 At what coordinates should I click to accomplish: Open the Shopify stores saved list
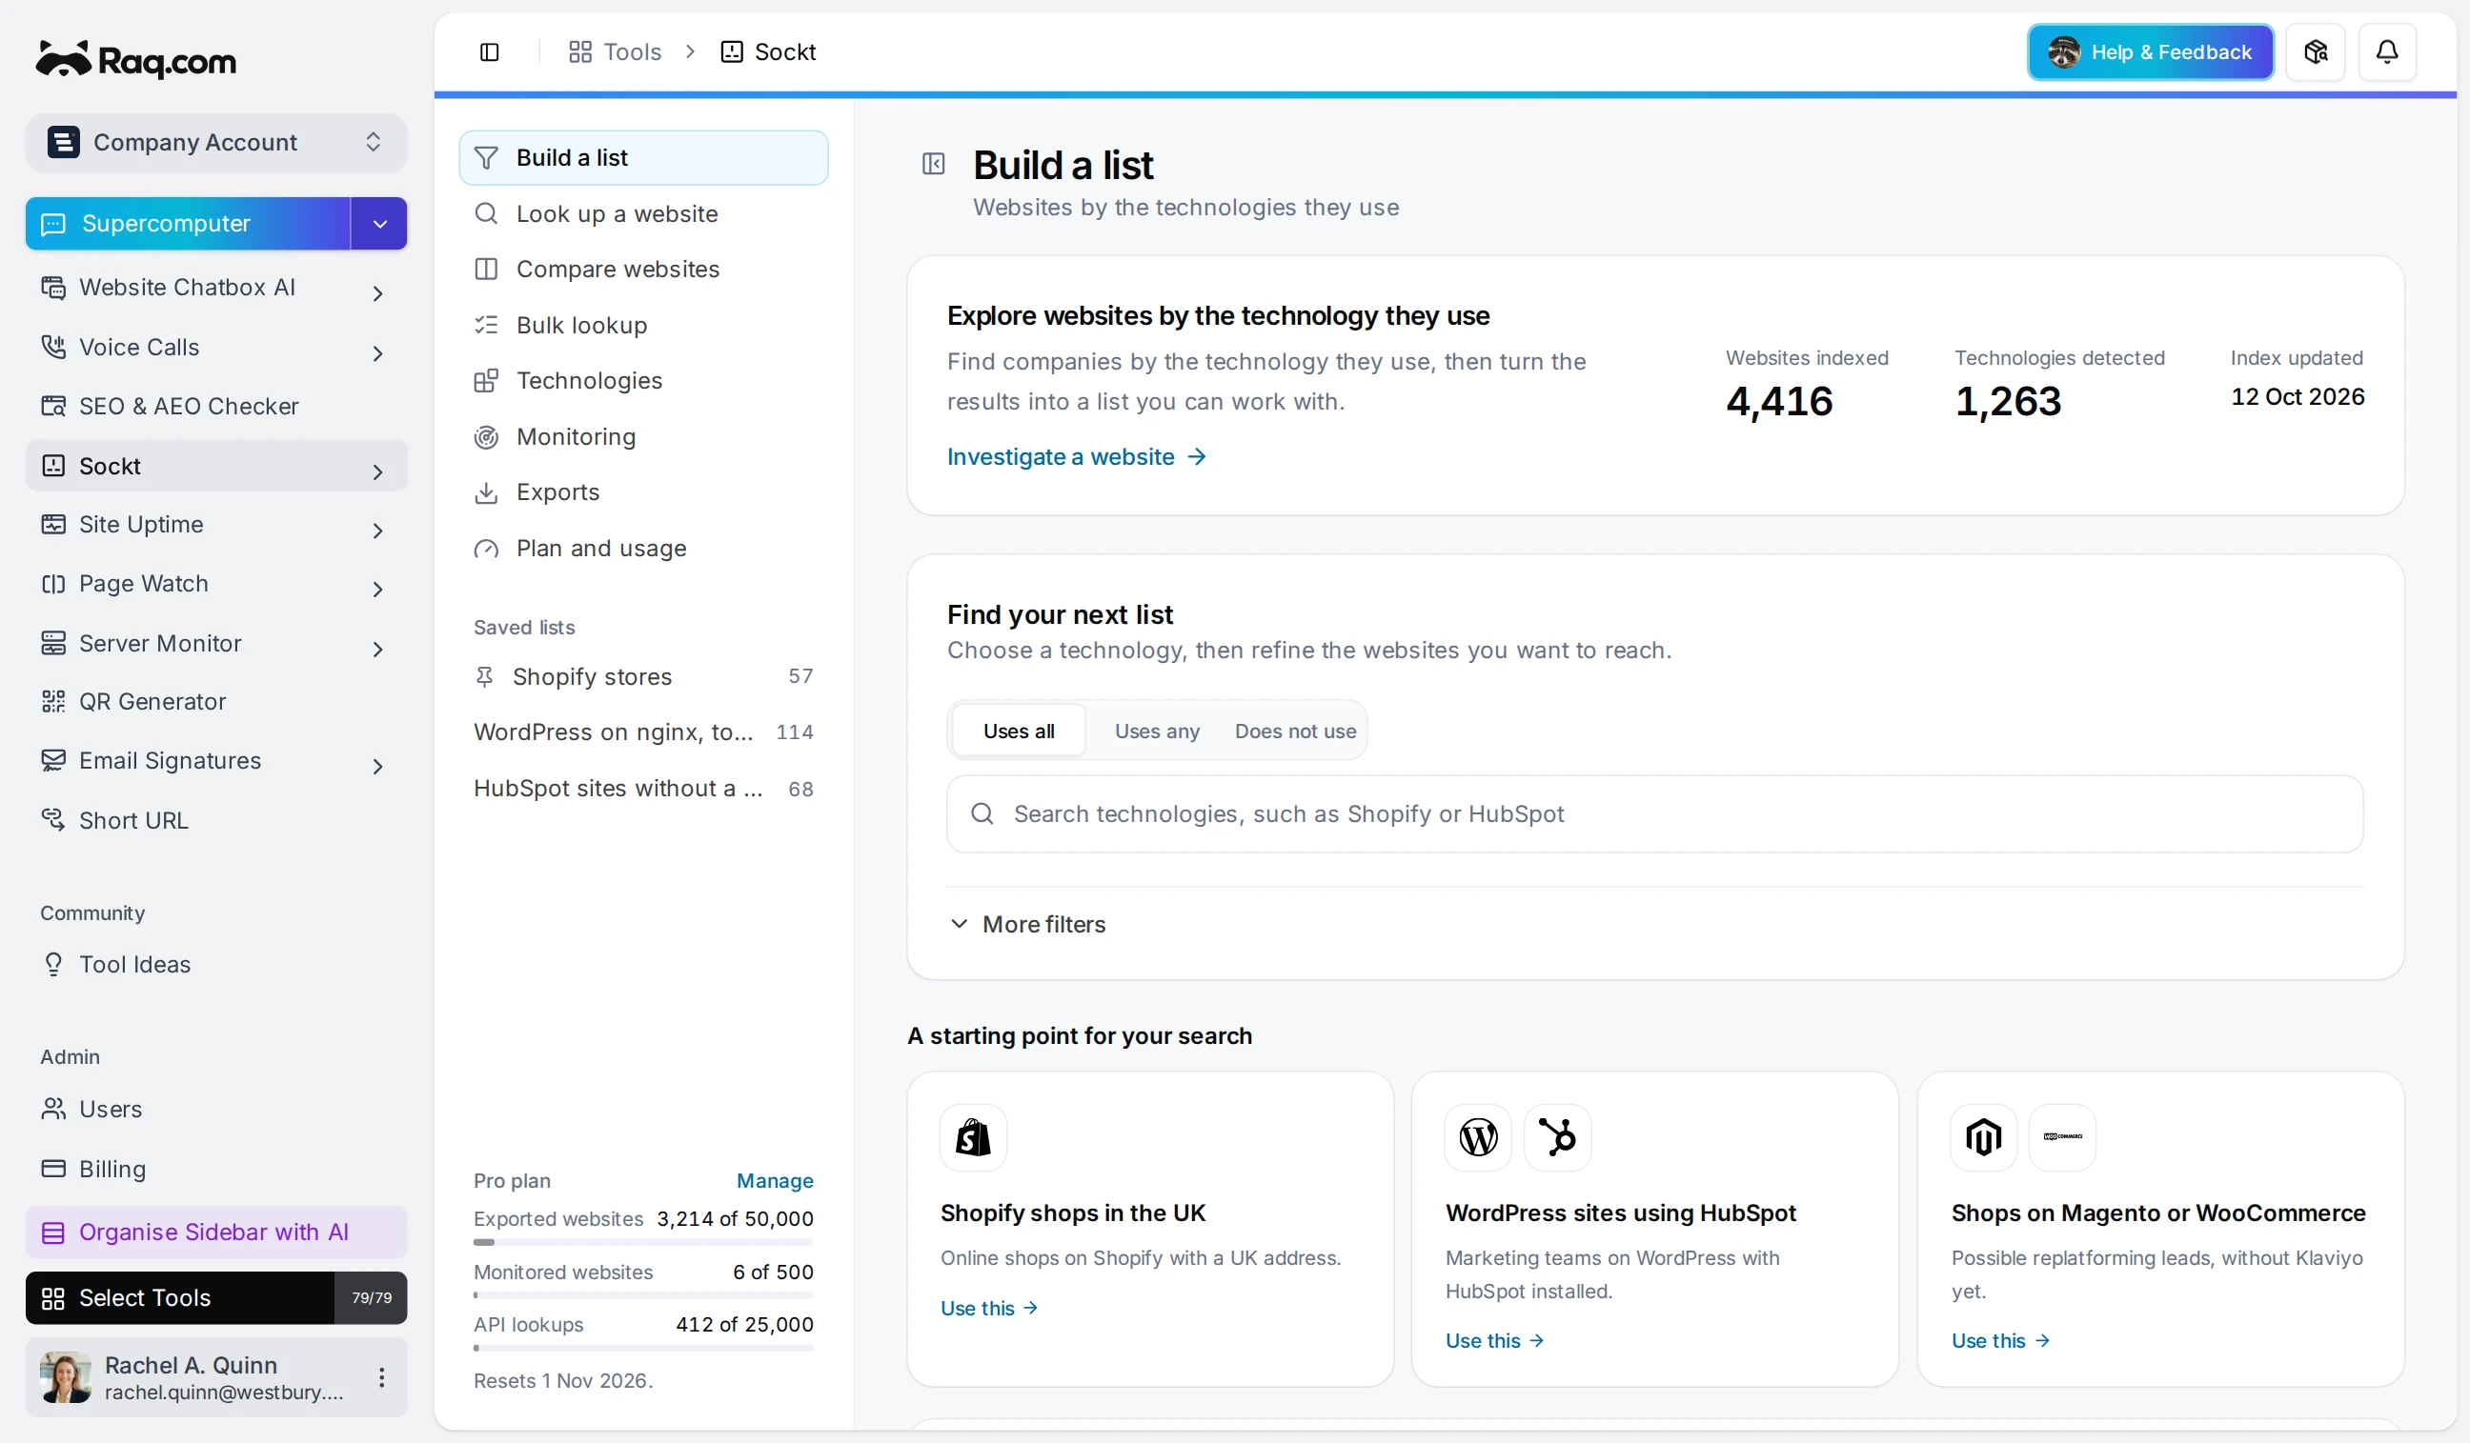click(x=643, y=676)
